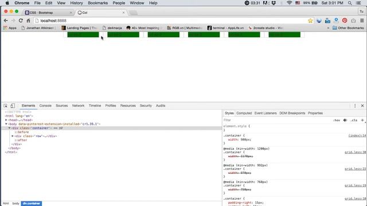Image resolution: width=367 pixels, height=206 pixels.
Task: Open the View menu
Action: point(61,3)
